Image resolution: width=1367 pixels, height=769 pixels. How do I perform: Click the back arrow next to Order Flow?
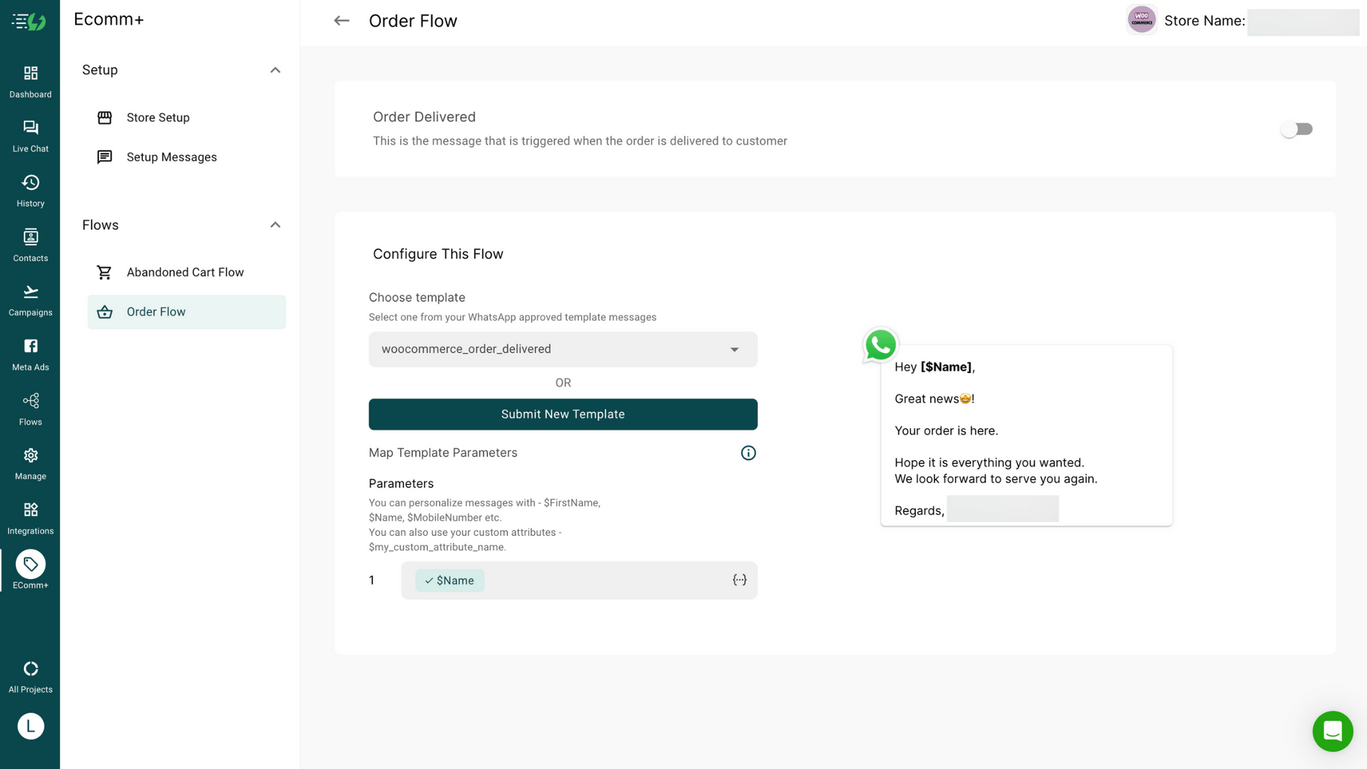pos(341,21)
